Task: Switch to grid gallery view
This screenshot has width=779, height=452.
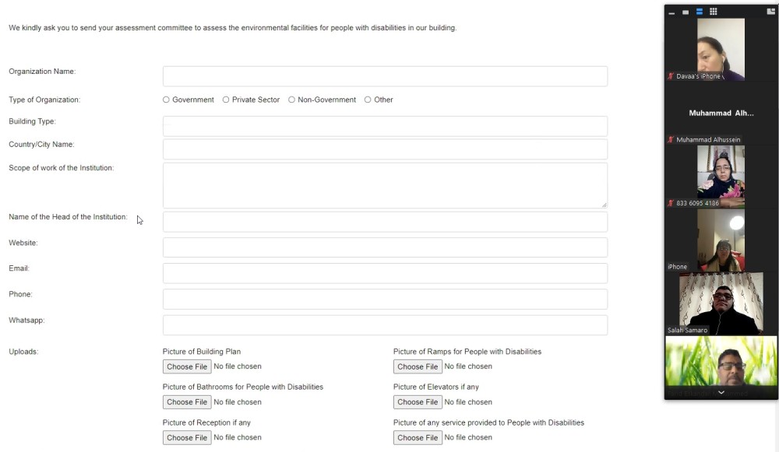Action: tap(714, 12)
